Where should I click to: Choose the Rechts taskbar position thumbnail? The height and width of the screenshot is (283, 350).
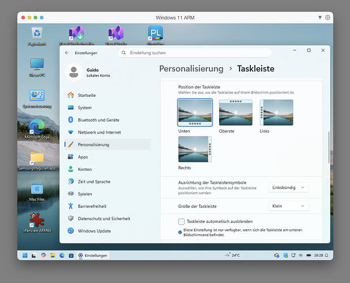click(195, 149)
